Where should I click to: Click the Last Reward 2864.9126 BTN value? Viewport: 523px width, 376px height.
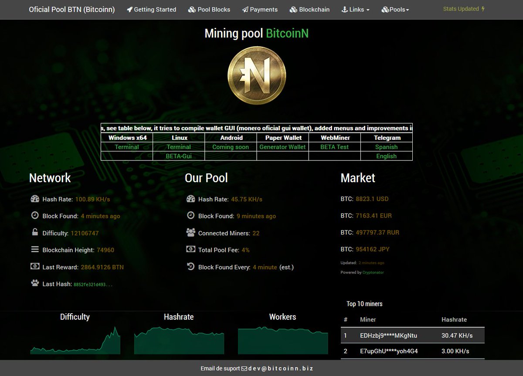coord(102,267)
